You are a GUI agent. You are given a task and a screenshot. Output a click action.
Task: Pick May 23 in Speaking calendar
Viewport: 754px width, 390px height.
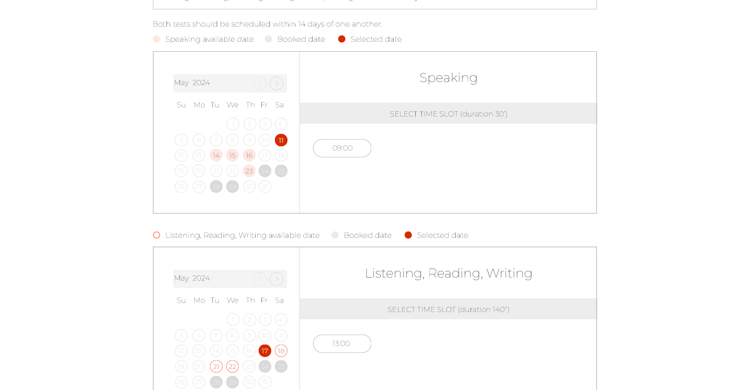249,171
